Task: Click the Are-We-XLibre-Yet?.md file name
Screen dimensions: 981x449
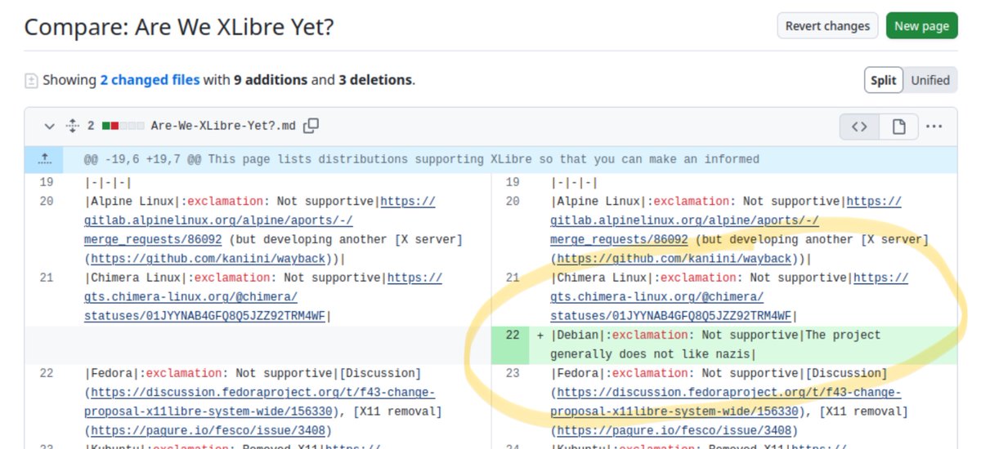Action: pyautogui.click(x=223, y=127)
